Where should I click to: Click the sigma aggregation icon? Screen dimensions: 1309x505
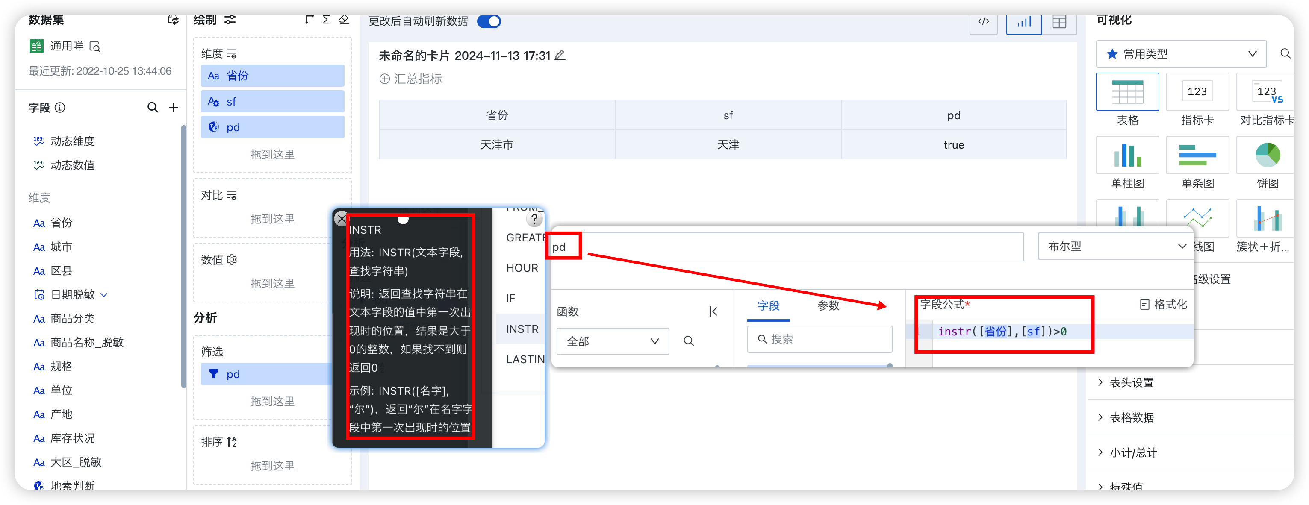326,20
